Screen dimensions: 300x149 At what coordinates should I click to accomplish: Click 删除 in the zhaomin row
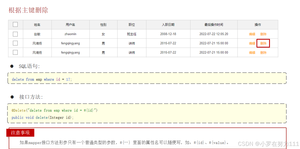263,34
